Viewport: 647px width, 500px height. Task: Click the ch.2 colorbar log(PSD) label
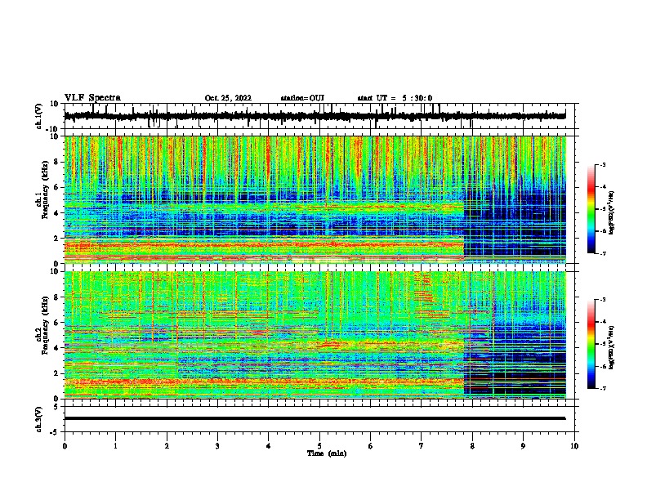tap(611, 347)
